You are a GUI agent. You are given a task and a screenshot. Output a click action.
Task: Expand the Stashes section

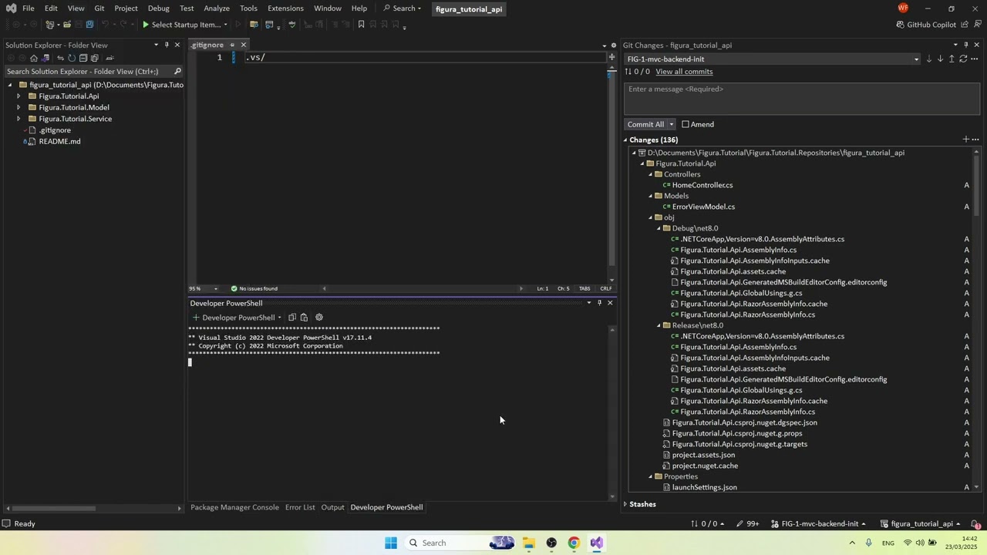click(x=625, y=504)
